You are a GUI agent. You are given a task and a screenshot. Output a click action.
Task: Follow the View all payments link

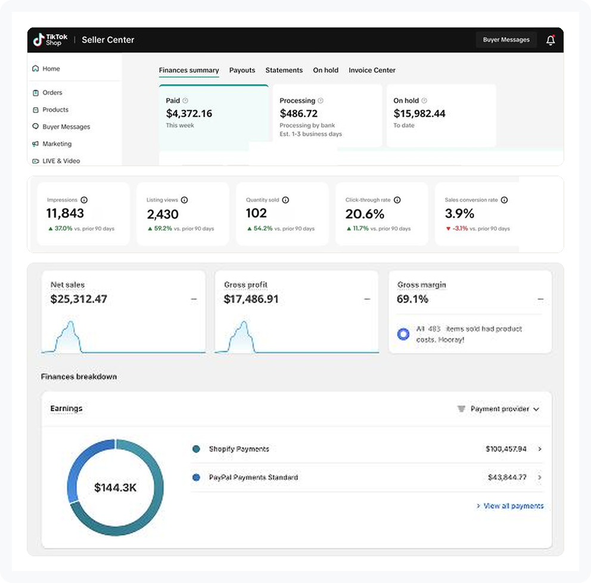510,506
